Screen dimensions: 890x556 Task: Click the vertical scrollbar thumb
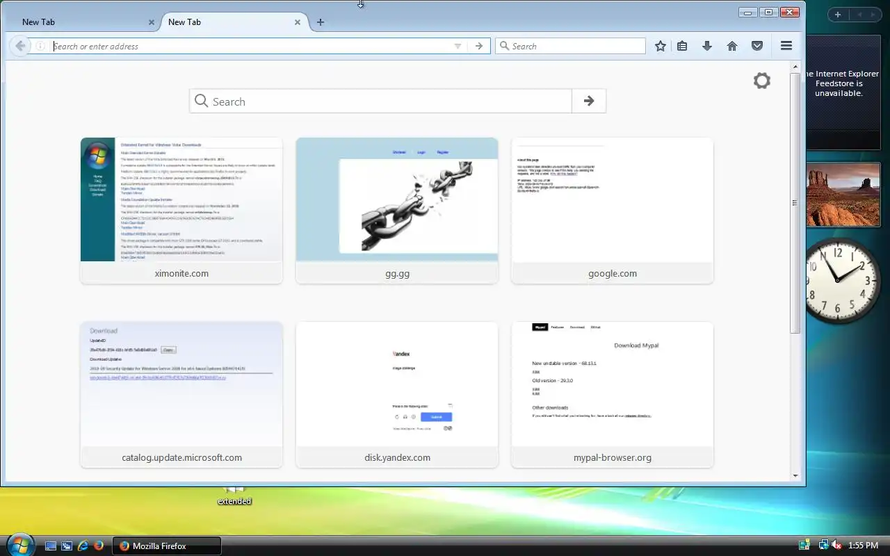795,203
